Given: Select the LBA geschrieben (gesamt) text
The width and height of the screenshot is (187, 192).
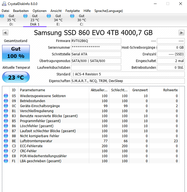Looking at the screenshot, I should (41, 161).
